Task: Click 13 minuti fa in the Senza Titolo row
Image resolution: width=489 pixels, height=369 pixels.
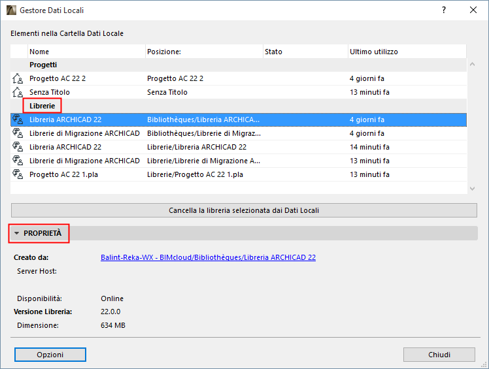Action: (369, 92)
